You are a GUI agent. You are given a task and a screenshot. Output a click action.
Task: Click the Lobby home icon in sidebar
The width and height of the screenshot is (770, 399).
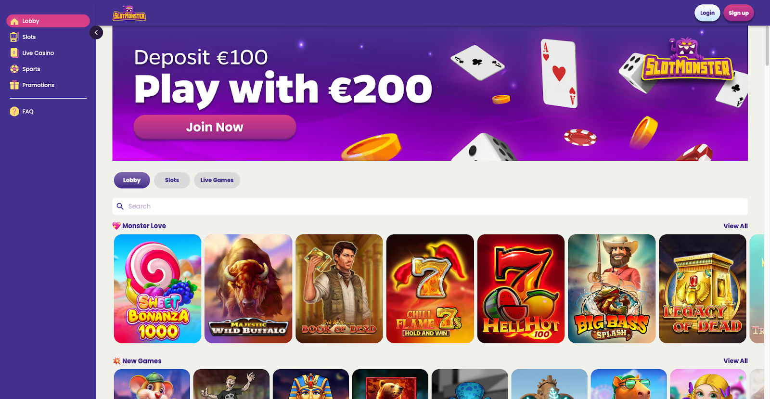(x=14, y=21)
